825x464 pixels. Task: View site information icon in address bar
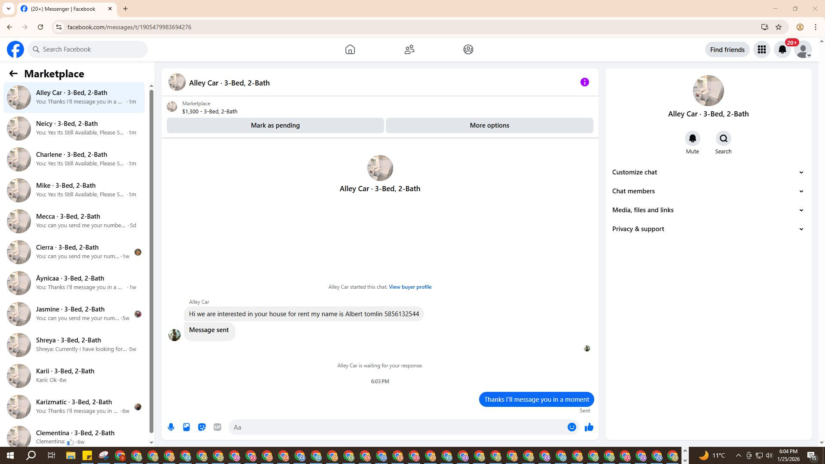tap(59, 27)
